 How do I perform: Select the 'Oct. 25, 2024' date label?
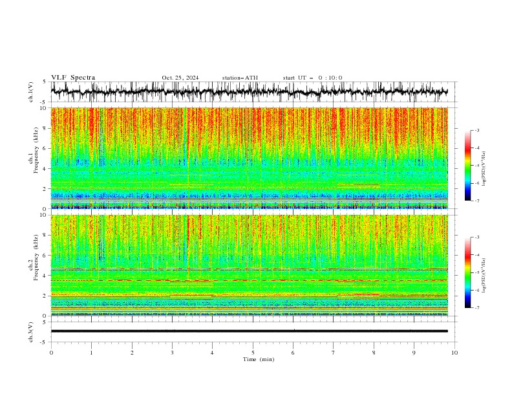click(180, 78)
